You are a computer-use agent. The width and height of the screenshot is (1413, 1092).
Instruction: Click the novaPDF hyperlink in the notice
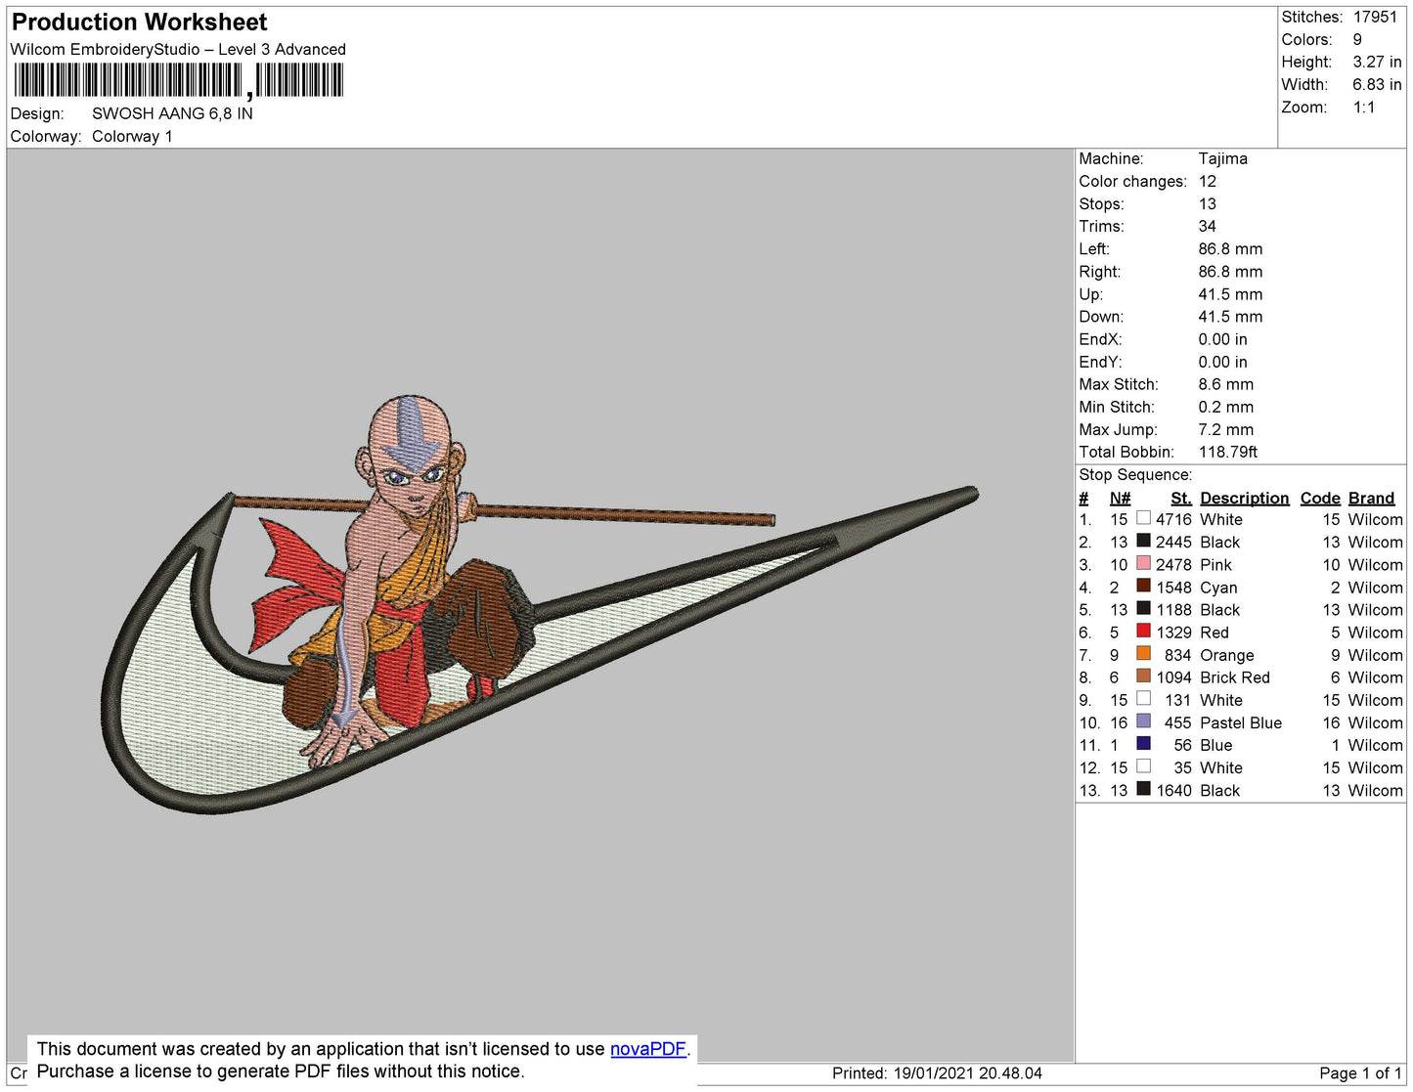pos(647,1049)
